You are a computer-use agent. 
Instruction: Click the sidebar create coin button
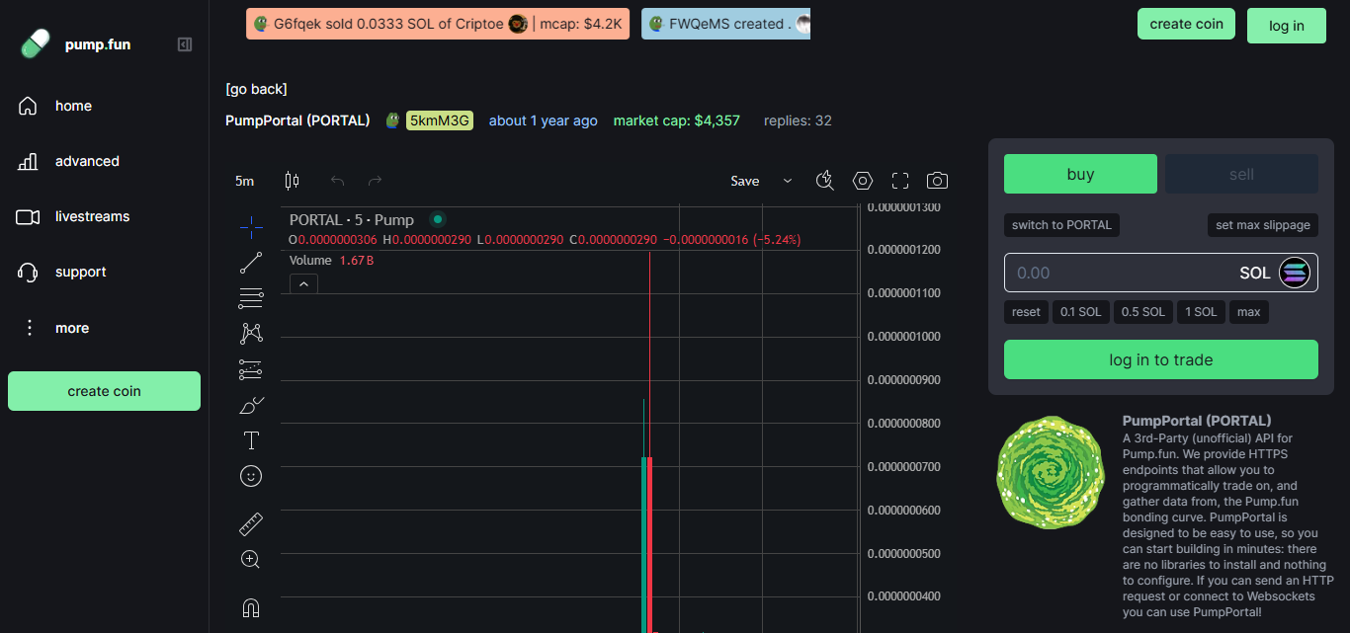[104, 391]
